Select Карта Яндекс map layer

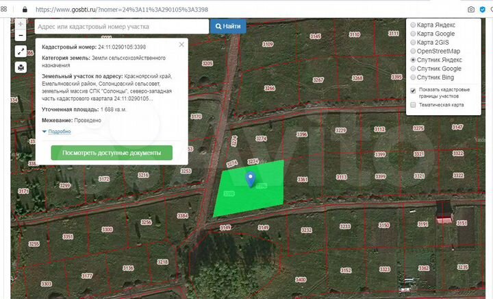coord(413,25)
